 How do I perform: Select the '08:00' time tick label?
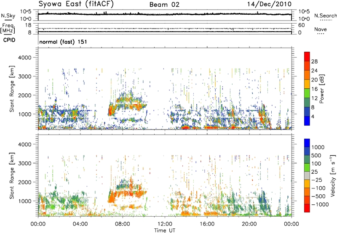coord(122,224)
